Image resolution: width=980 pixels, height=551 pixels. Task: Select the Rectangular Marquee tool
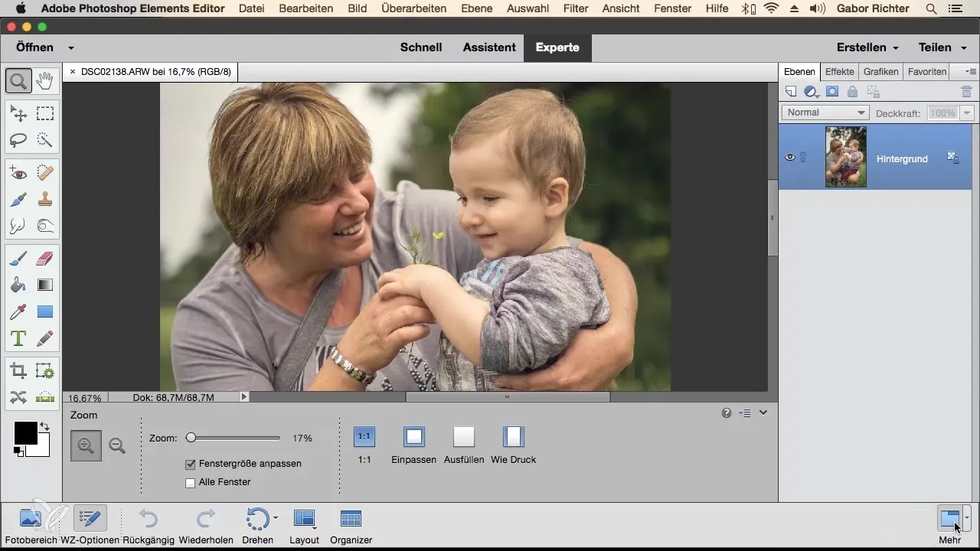pos(45,114)
